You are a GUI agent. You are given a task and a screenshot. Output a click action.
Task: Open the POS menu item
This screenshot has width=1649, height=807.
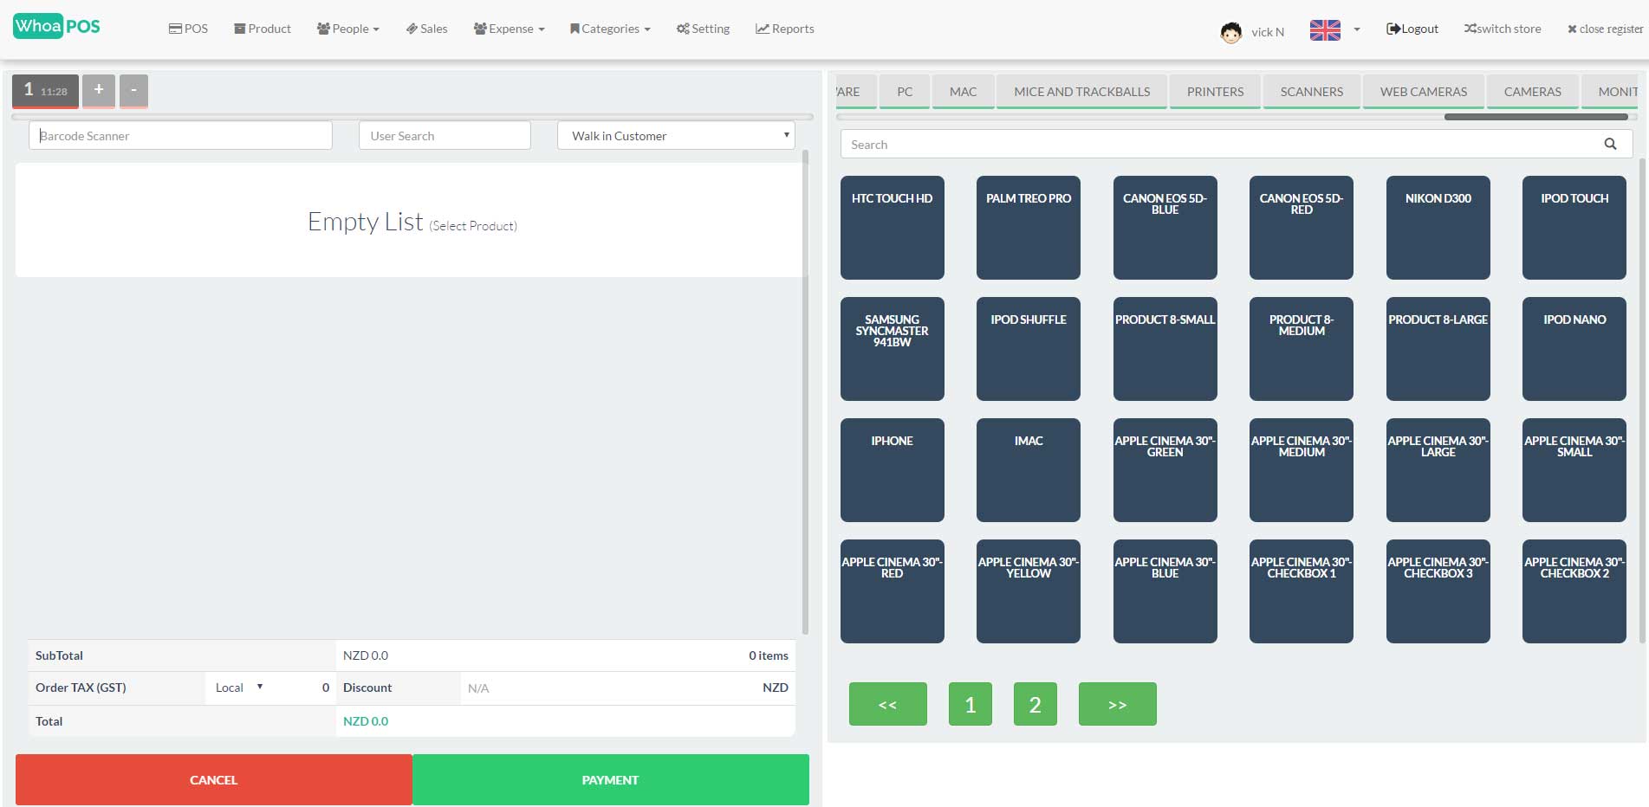click(x=188, y=29)
